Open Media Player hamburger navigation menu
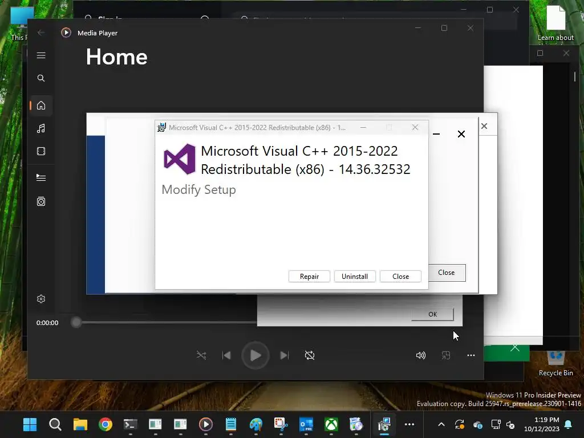Viewport: 584px width, 438px height. (41, 55)
